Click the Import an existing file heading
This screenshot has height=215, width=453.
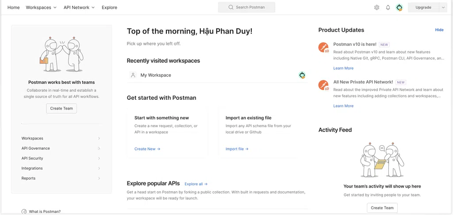(x=249, y=118)
